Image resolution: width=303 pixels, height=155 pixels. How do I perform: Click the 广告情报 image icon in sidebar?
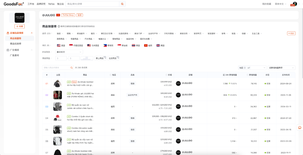click(8, 50)
